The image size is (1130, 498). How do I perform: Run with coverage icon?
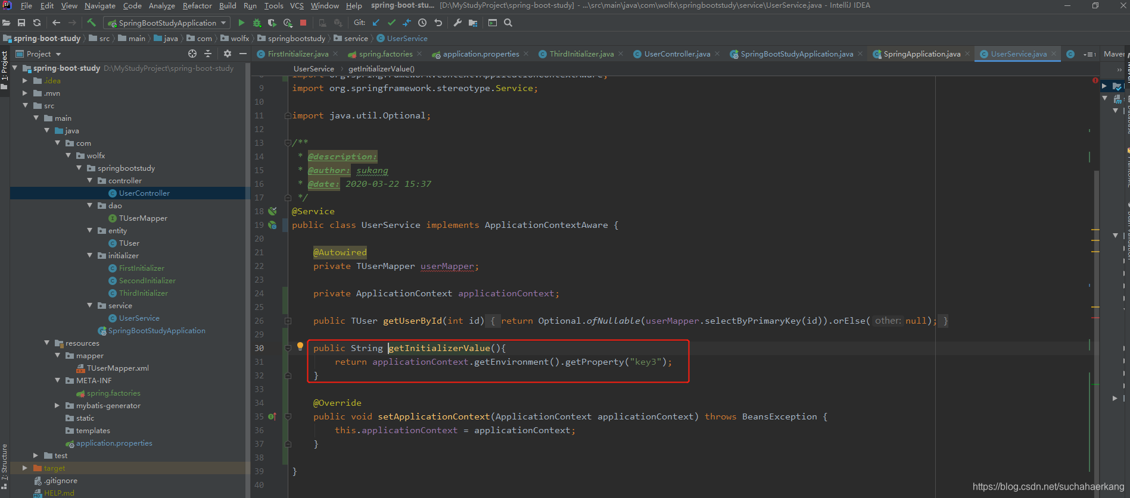point(272,23)
